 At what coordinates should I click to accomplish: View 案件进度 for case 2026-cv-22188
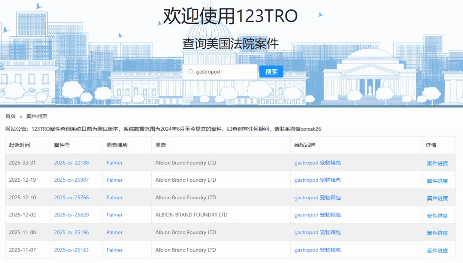coord(437,163)
